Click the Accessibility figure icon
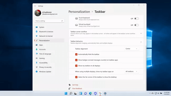This screenshot has height=96, width=171. coord(37,63)
